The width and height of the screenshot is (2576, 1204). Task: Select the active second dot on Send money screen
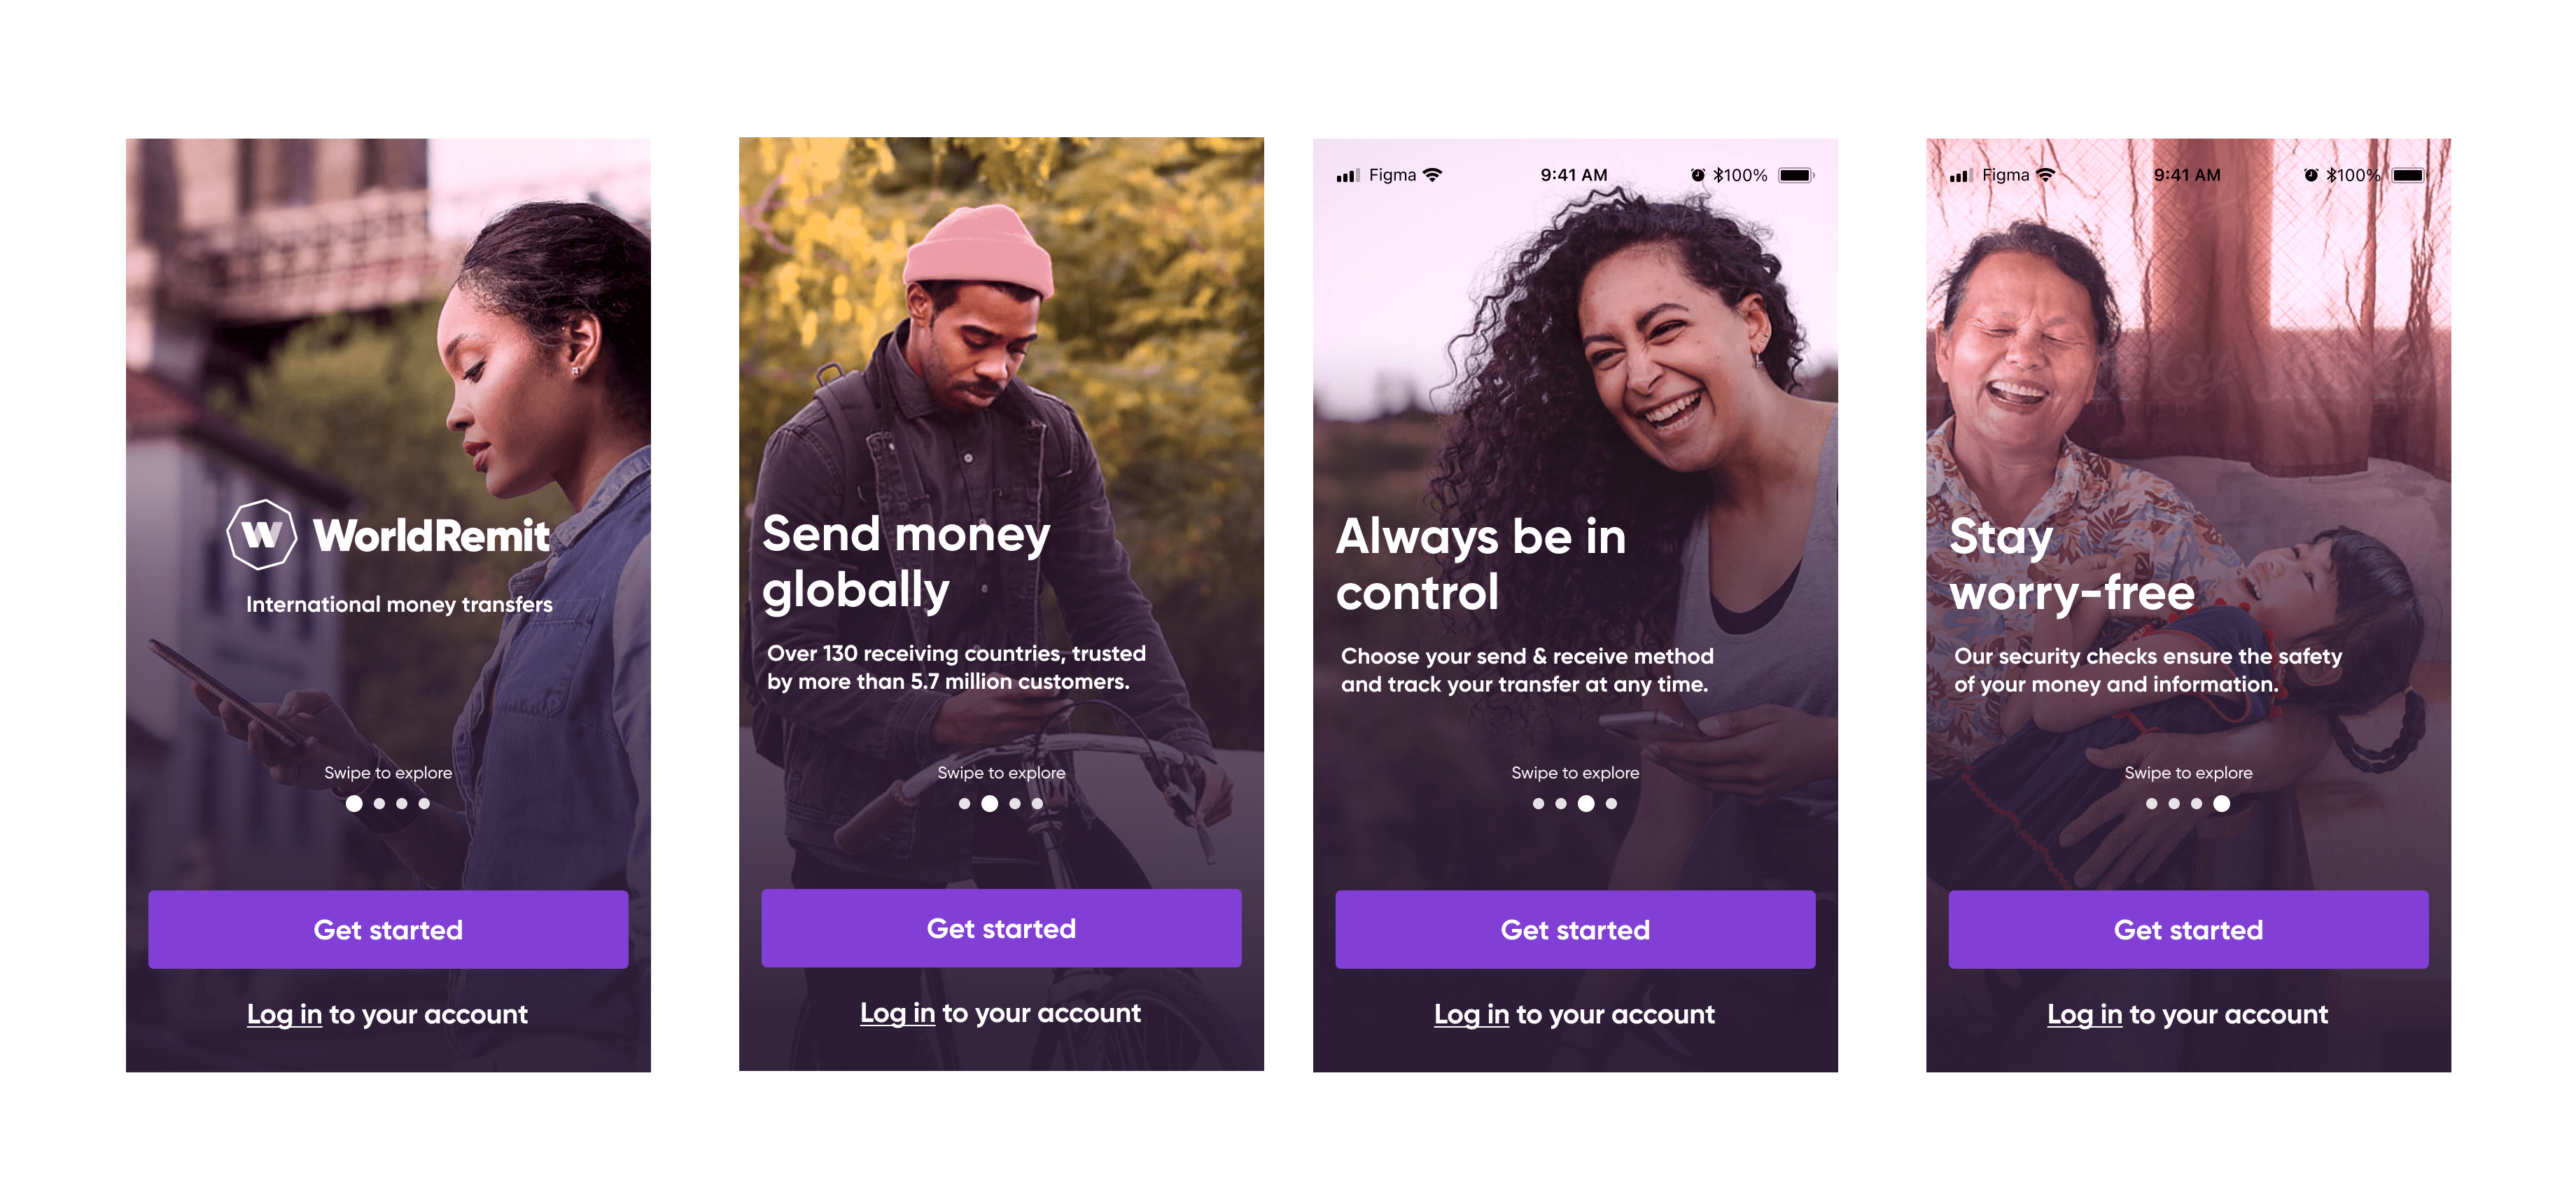(989, 804)
